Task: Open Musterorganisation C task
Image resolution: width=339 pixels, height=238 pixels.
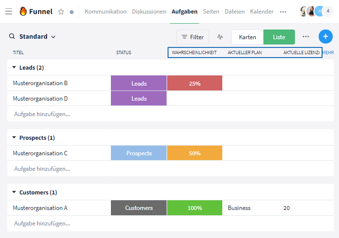Action: (40, 153)
